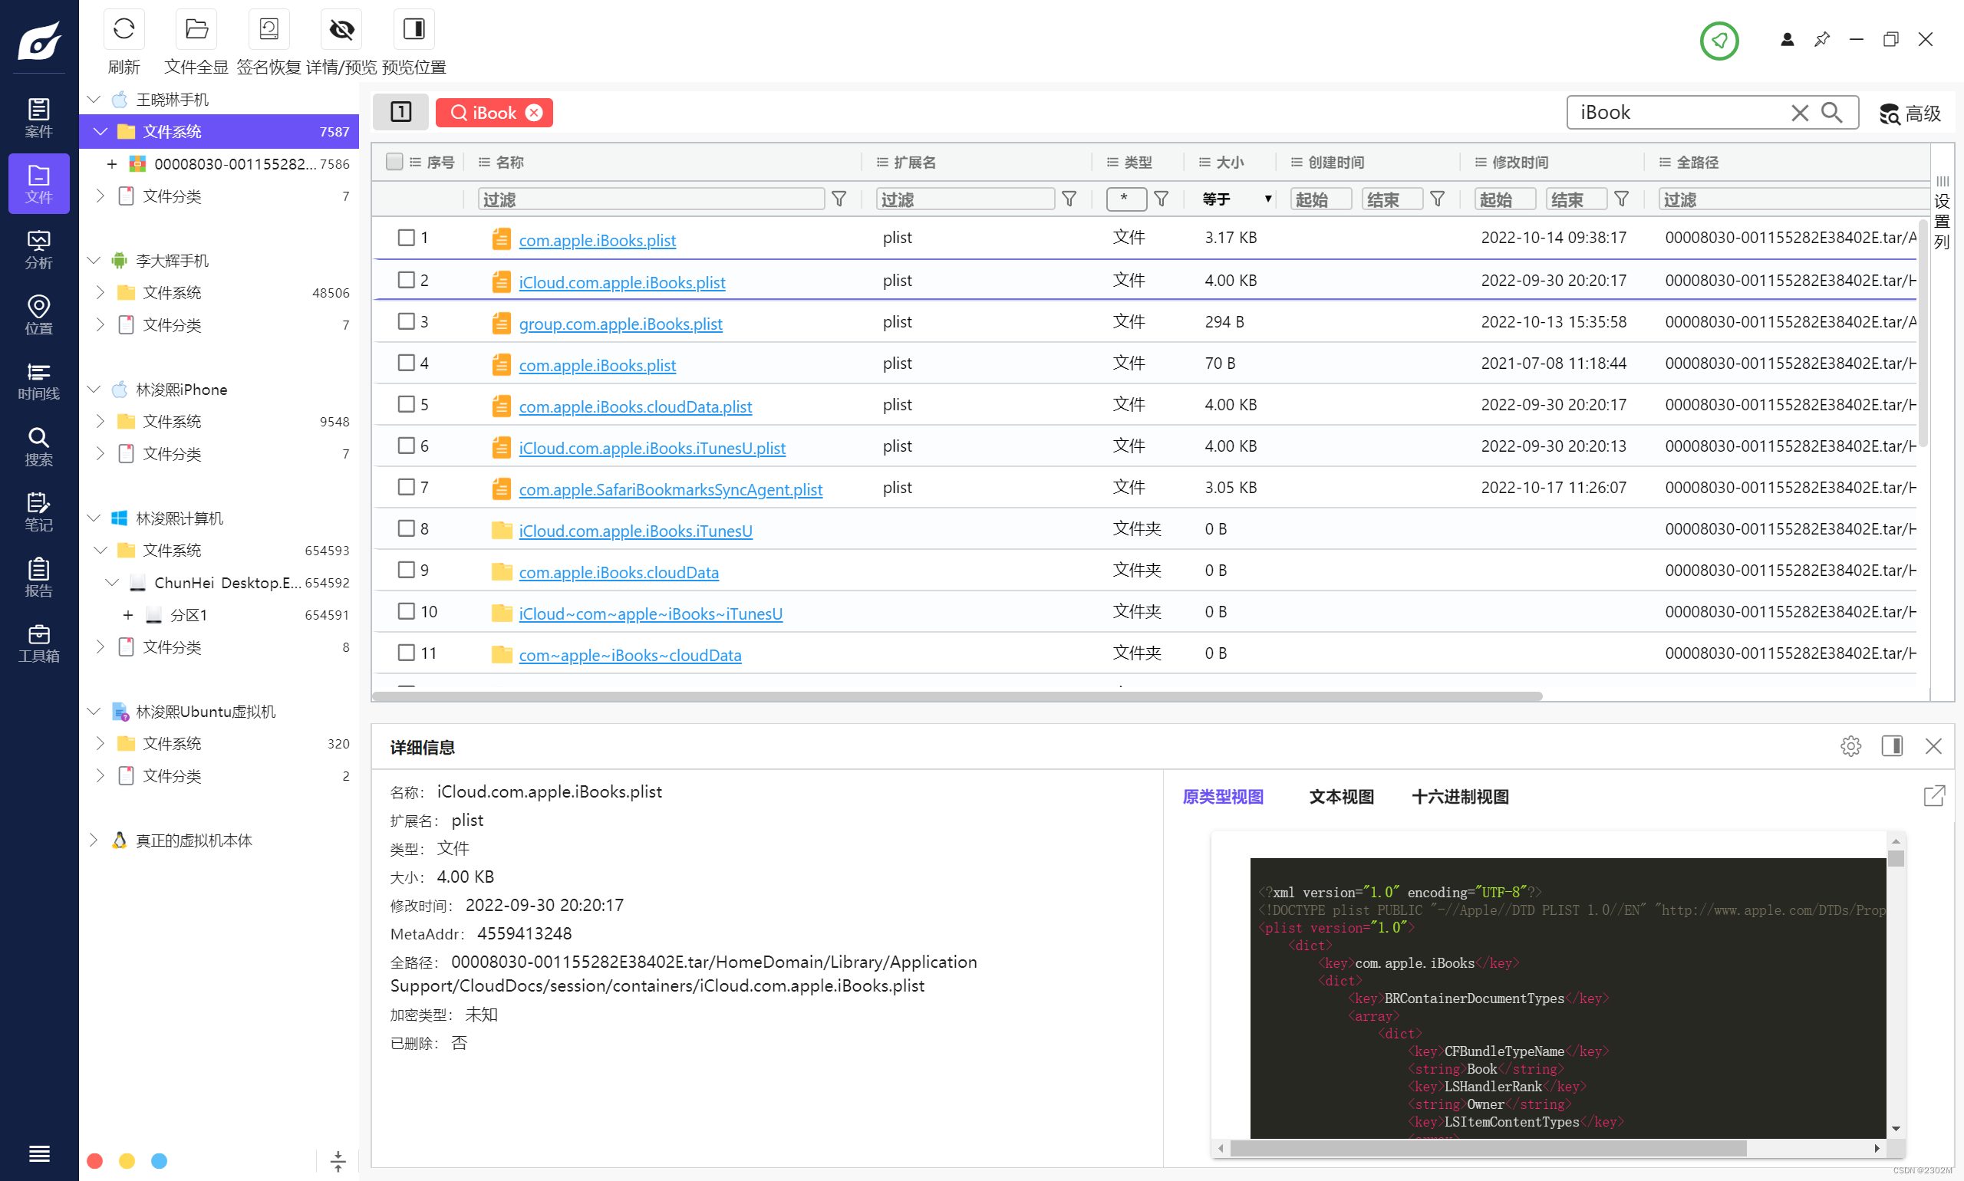Switch to 文本视图 tab
Viewport: 1964px width, 1181px height.
(x=1340, y=797)
